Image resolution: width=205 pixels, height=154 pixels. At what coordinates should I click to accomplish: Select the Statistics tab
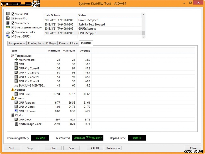click(x=86, y=43)
